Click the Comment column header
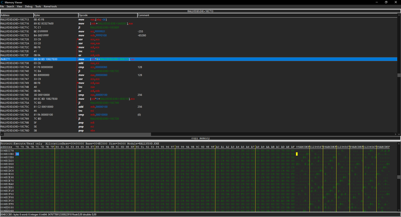 pos(267,15)
